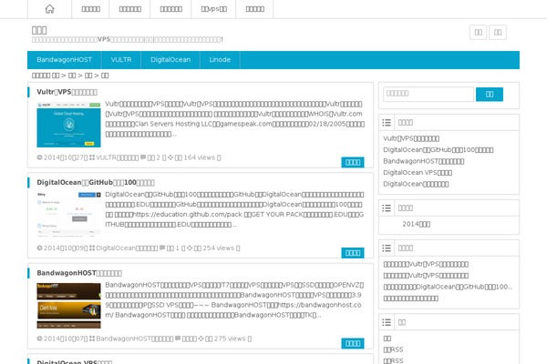547x364 pixels.
Task: Focus the sidebar search input field
Action: point(428,94)
